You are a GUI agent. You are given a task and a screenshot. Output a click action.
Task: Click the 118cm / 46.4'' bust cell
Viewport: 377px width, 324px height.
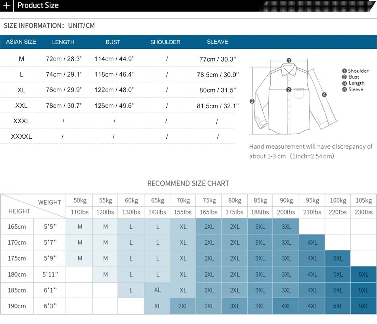tap(114, 75)
